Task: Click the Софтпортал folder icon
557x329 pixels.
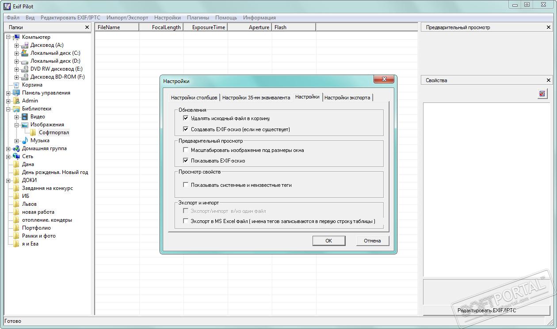Action: coord(33,132)
